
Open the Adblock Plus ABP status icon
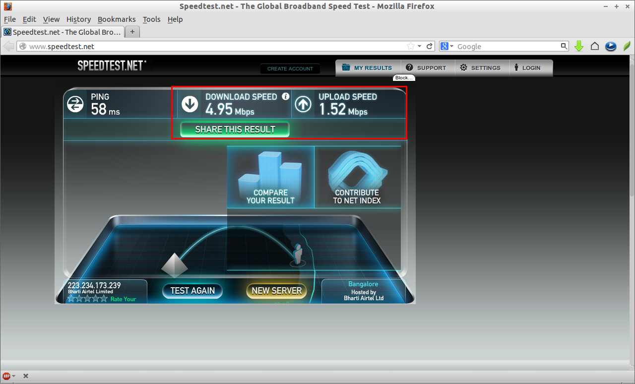6,376
